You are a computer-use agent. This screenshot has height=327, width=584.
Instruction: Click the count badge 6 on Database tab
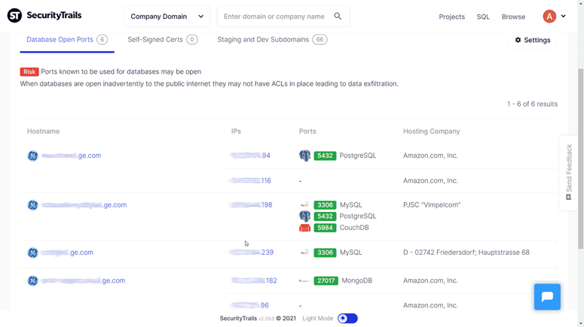102,40
